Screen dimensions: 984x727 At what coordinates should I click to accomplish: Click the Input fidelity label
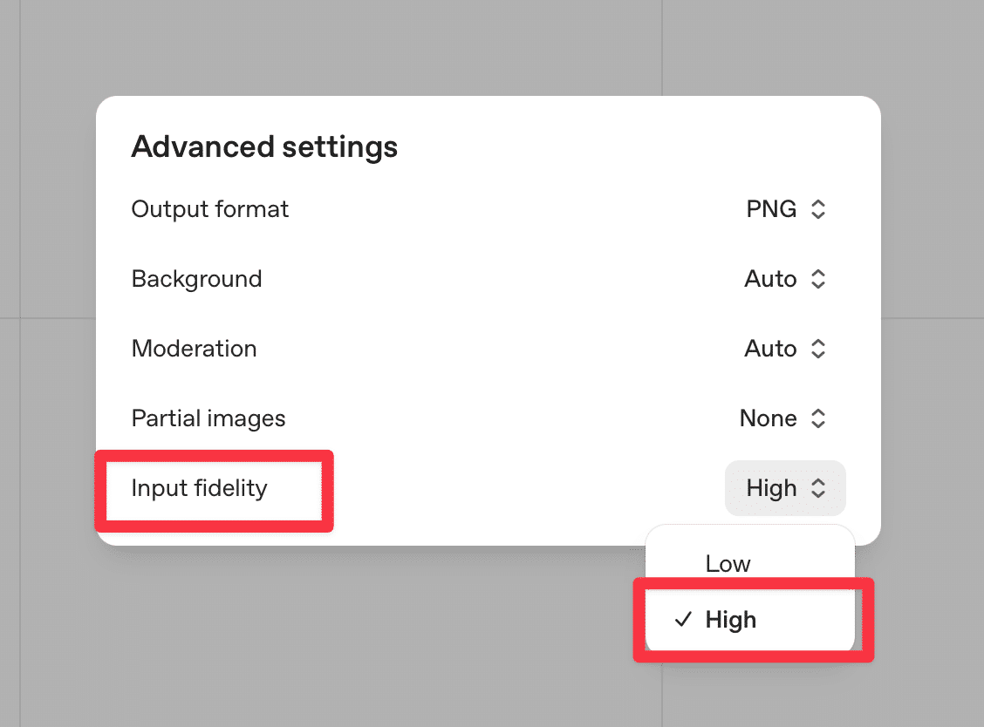click(199, 488)
